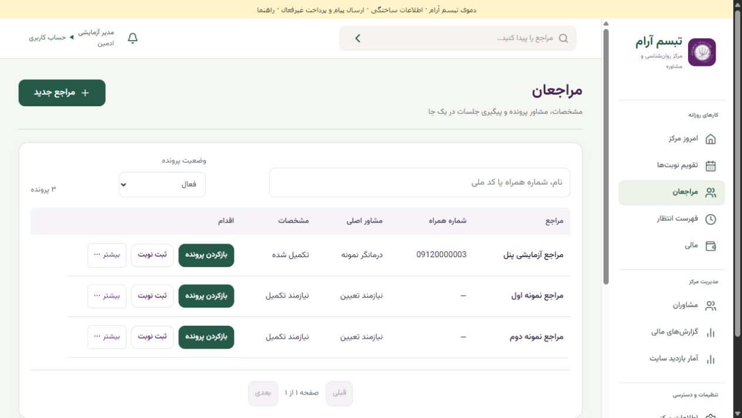
Task: Click the home icon beside امروز مرکز
Action: point(710,139)
